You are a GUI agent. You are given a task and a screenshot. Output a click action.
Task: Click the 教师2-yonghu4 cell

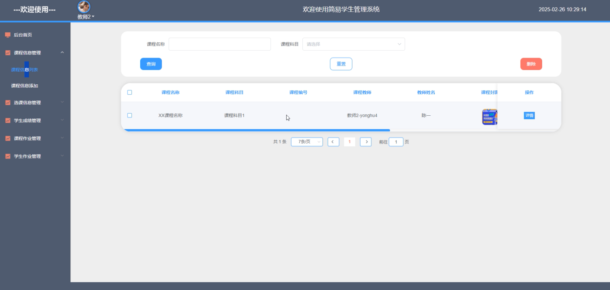click(x=362, y=116)
